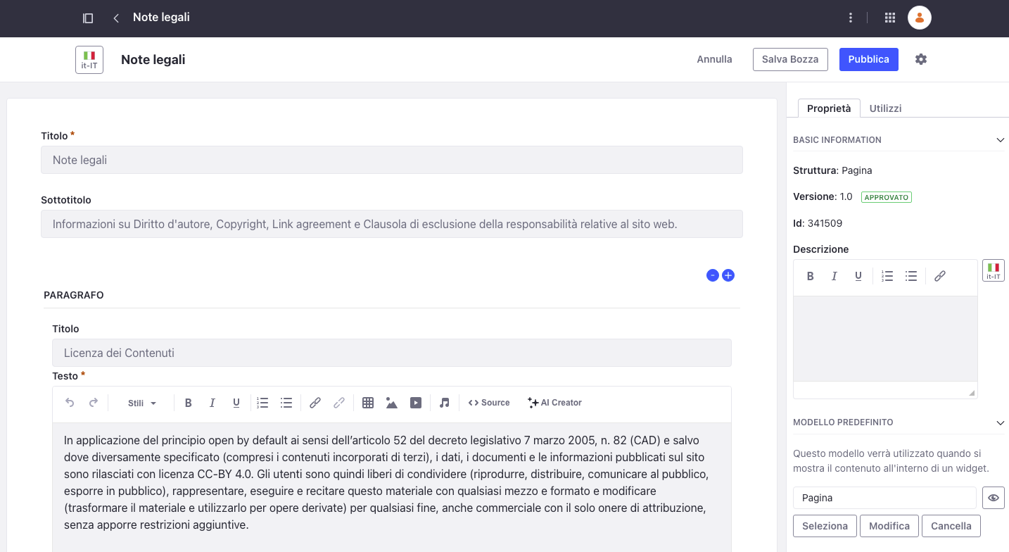Remove the paragraph with the minus button

(712, 275)
